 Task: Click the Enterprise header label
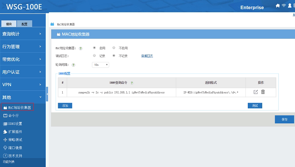click(x=252, y=7)
